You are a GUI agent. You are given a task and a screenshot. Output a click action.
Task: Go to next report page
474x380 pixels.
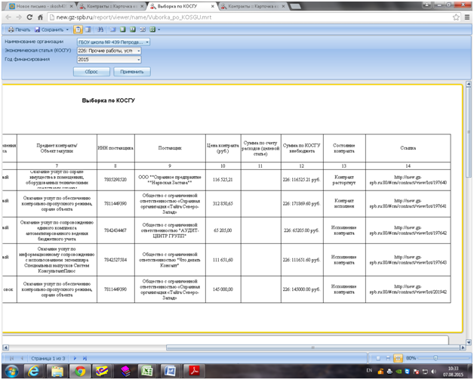coord(75,358)
